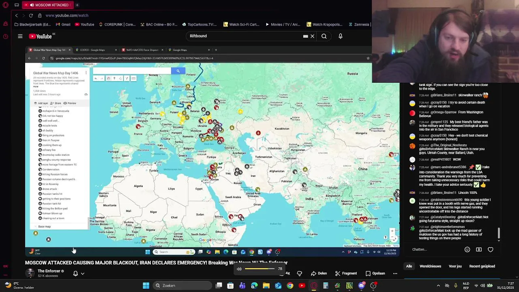
Task: Select 'mohajer-6 in Venezuela' list entry
Action: click(56, 111)
